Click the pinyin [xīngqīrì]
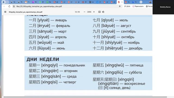The width and height of the screenshot is (174, 98). pyautogui.click(x=126, y=79)
